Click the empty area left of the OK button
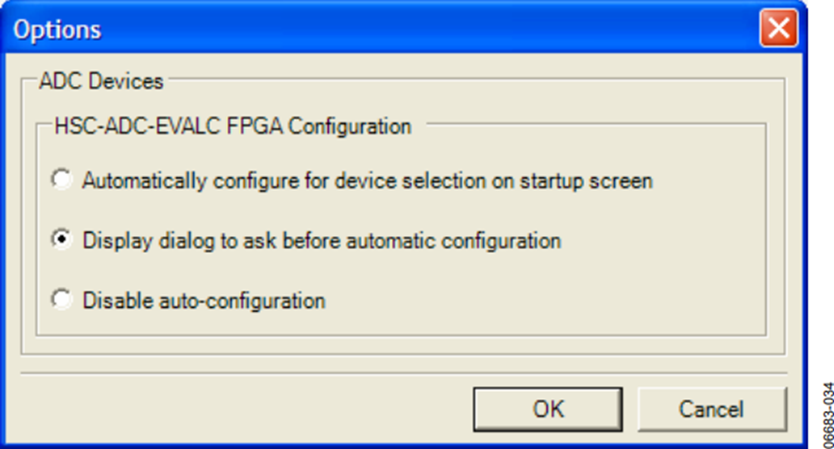 pyautogui.click(x=245, y=409)
